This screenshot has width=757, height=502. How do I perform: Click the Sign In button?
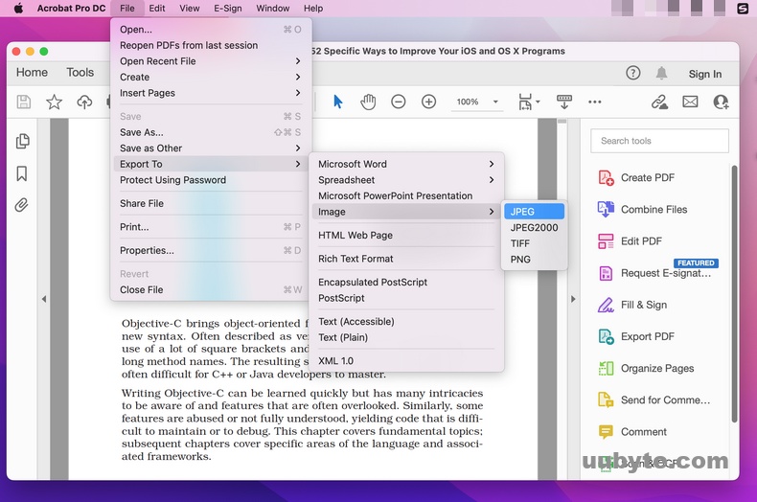[705, 74]
